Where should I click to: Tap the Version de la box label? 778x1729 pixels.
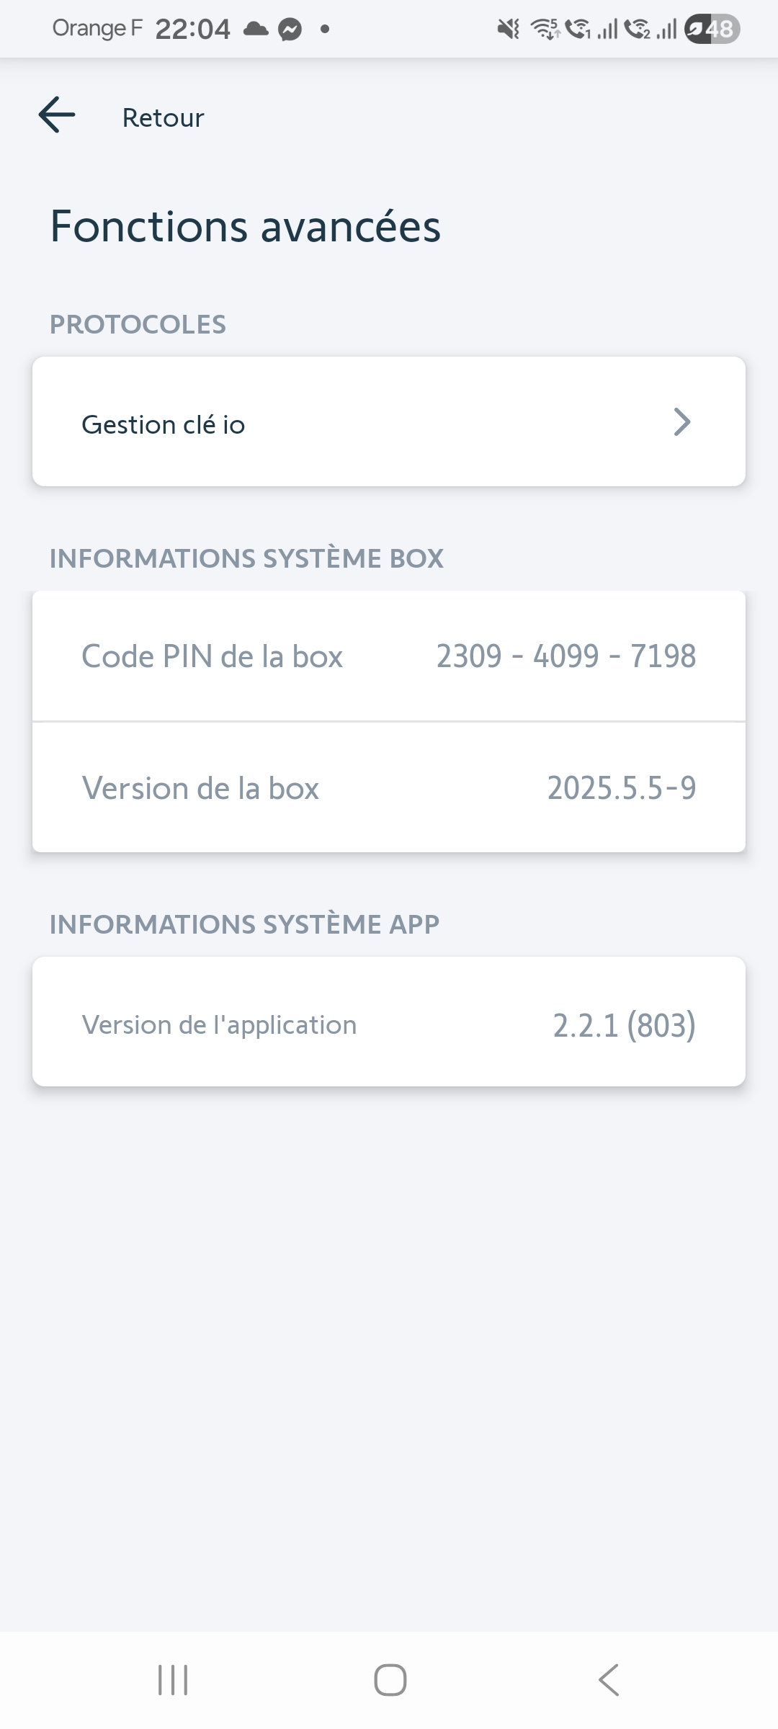(x=200, y=788)
